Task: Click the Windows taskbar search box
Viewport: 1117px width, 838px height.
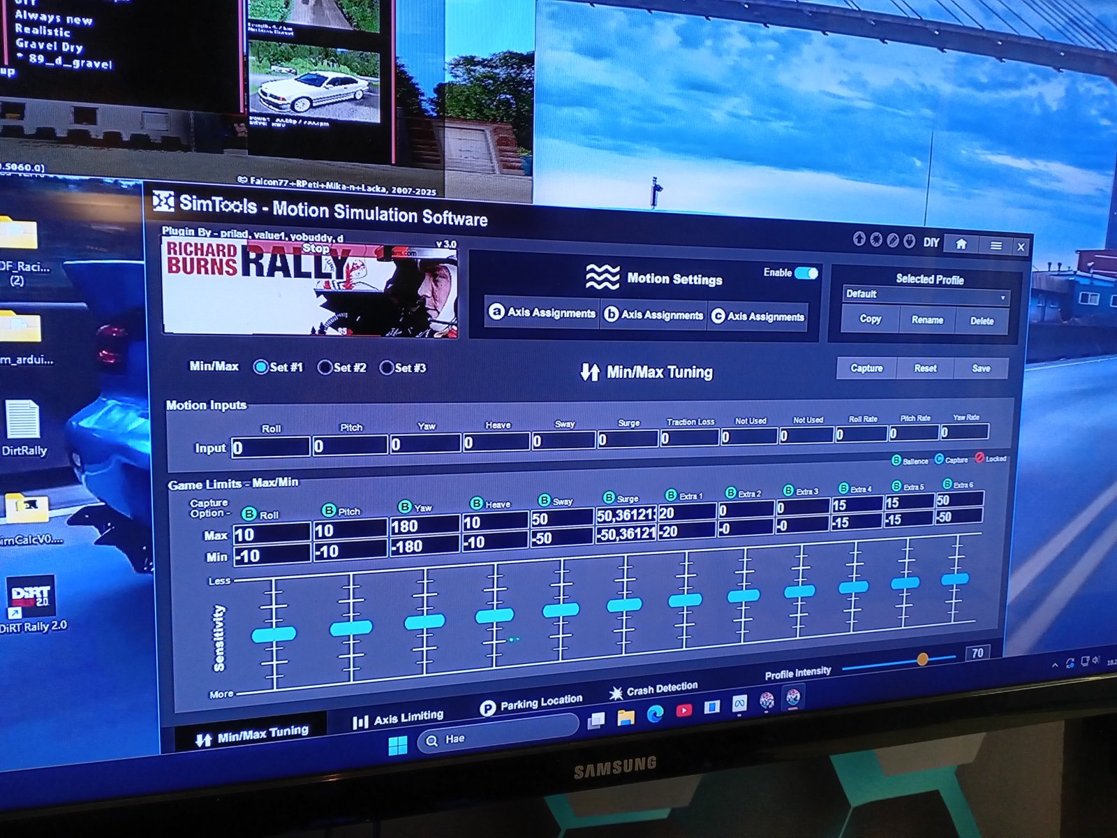Action: (x=498, y=735)
